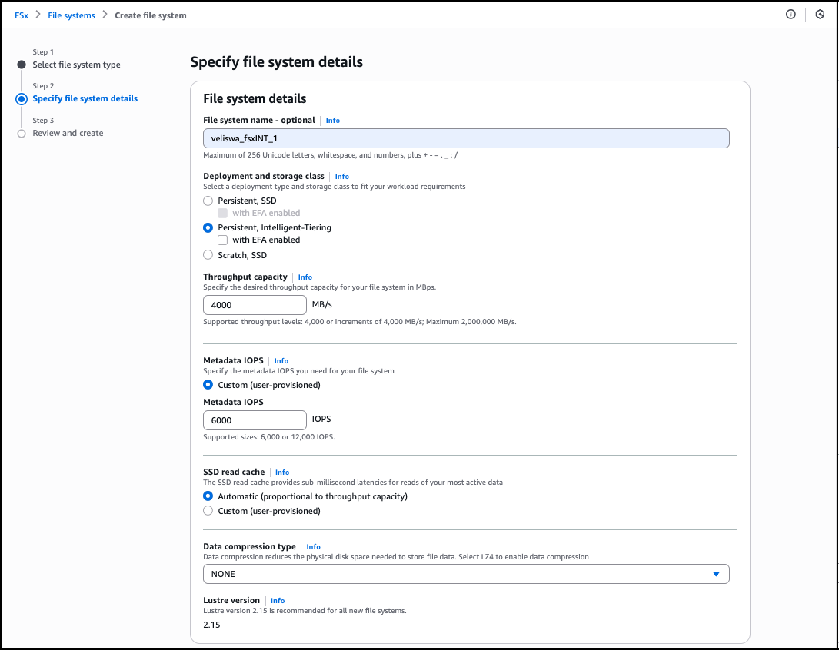Open Info link for Data compression type

[313, 547]
